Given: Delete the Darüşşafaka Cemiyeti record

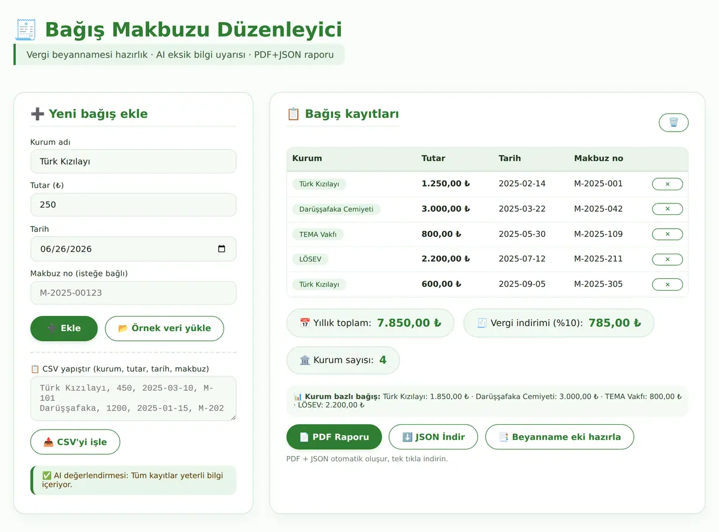Looking at the screenshot, I should pyautogui.click(x=667, y=209).
